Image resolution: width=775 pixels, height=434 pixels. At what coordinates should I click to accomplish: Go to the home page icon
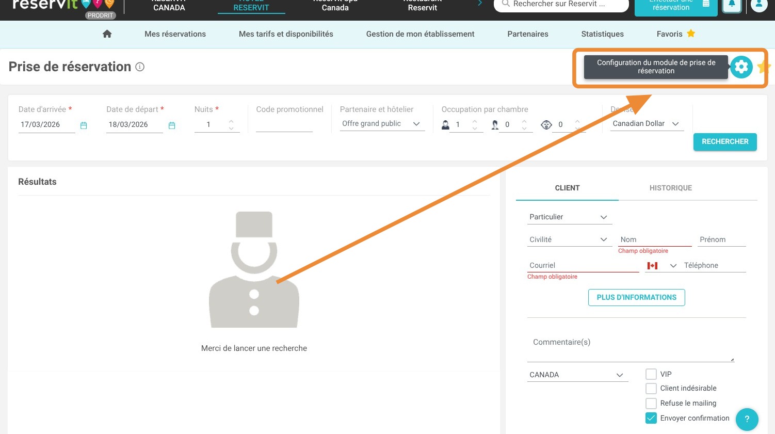107,34
